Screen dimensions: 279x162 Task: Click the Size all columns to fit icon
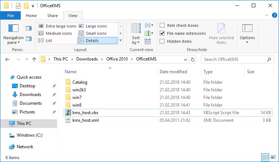click(148, 41)
